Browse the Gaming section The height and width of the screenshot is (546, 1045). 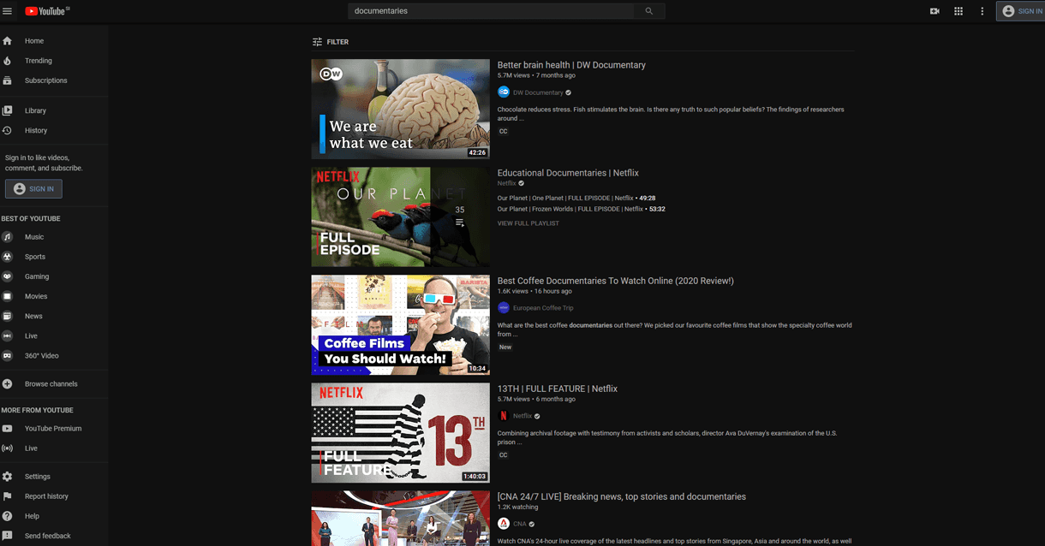coord(37,276)
